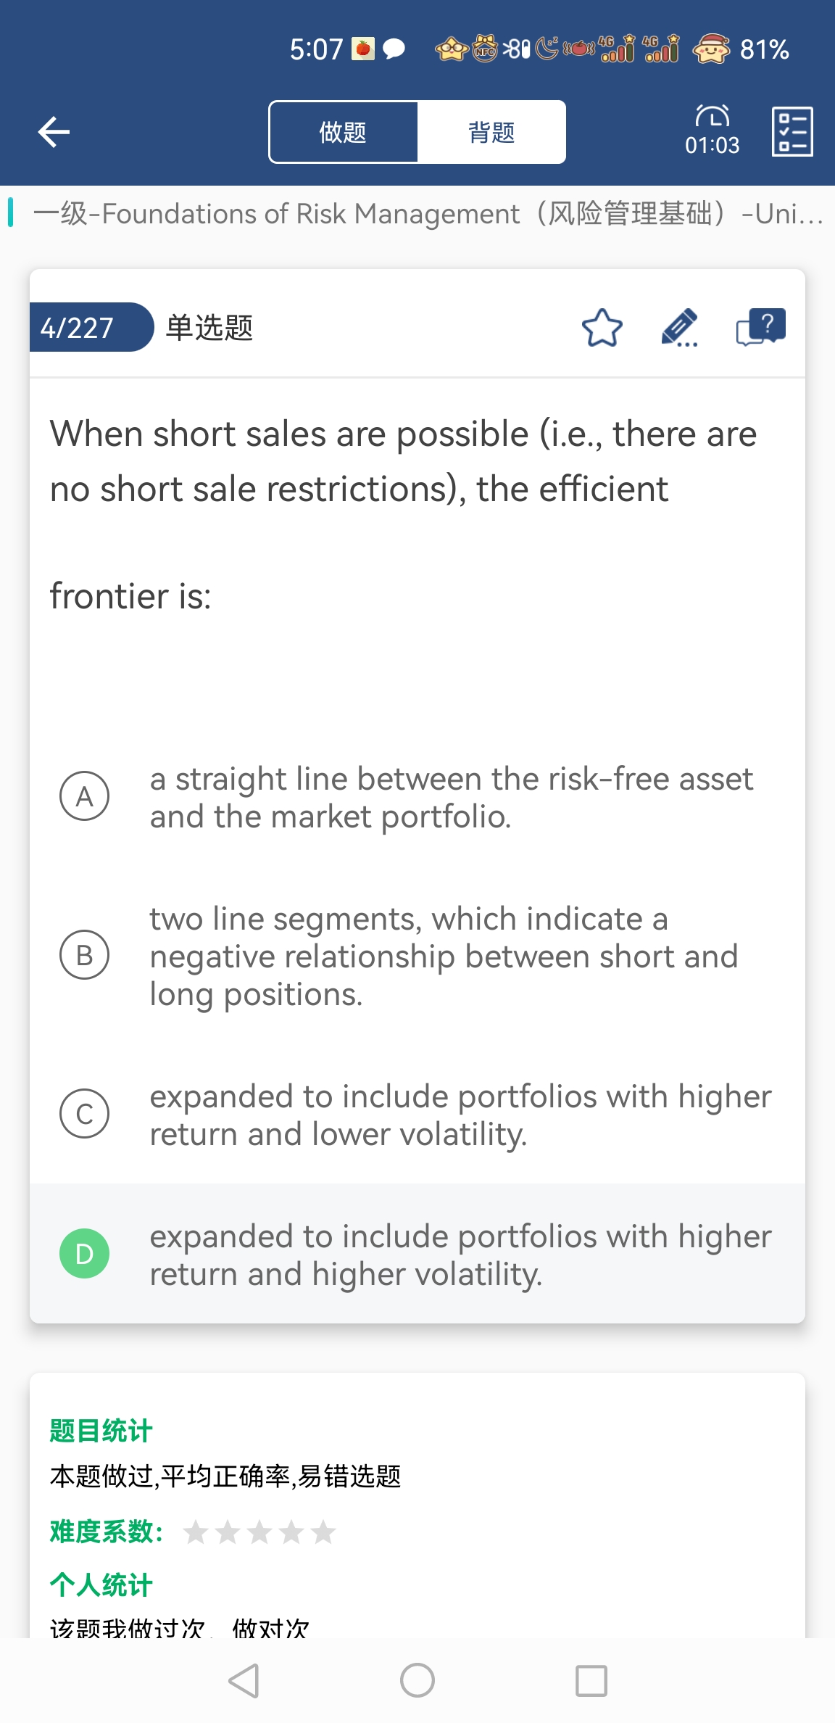The height and width of the screenshot is (1723, 835).
Task: Switch to the 背题 tab
Action: point(491,132)
